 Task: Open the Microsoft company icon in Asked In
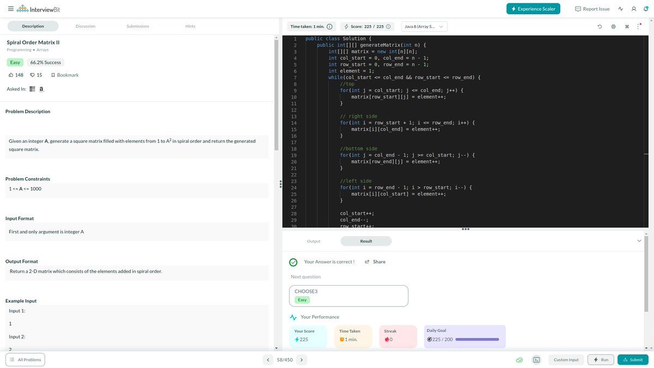click(32, 89)
